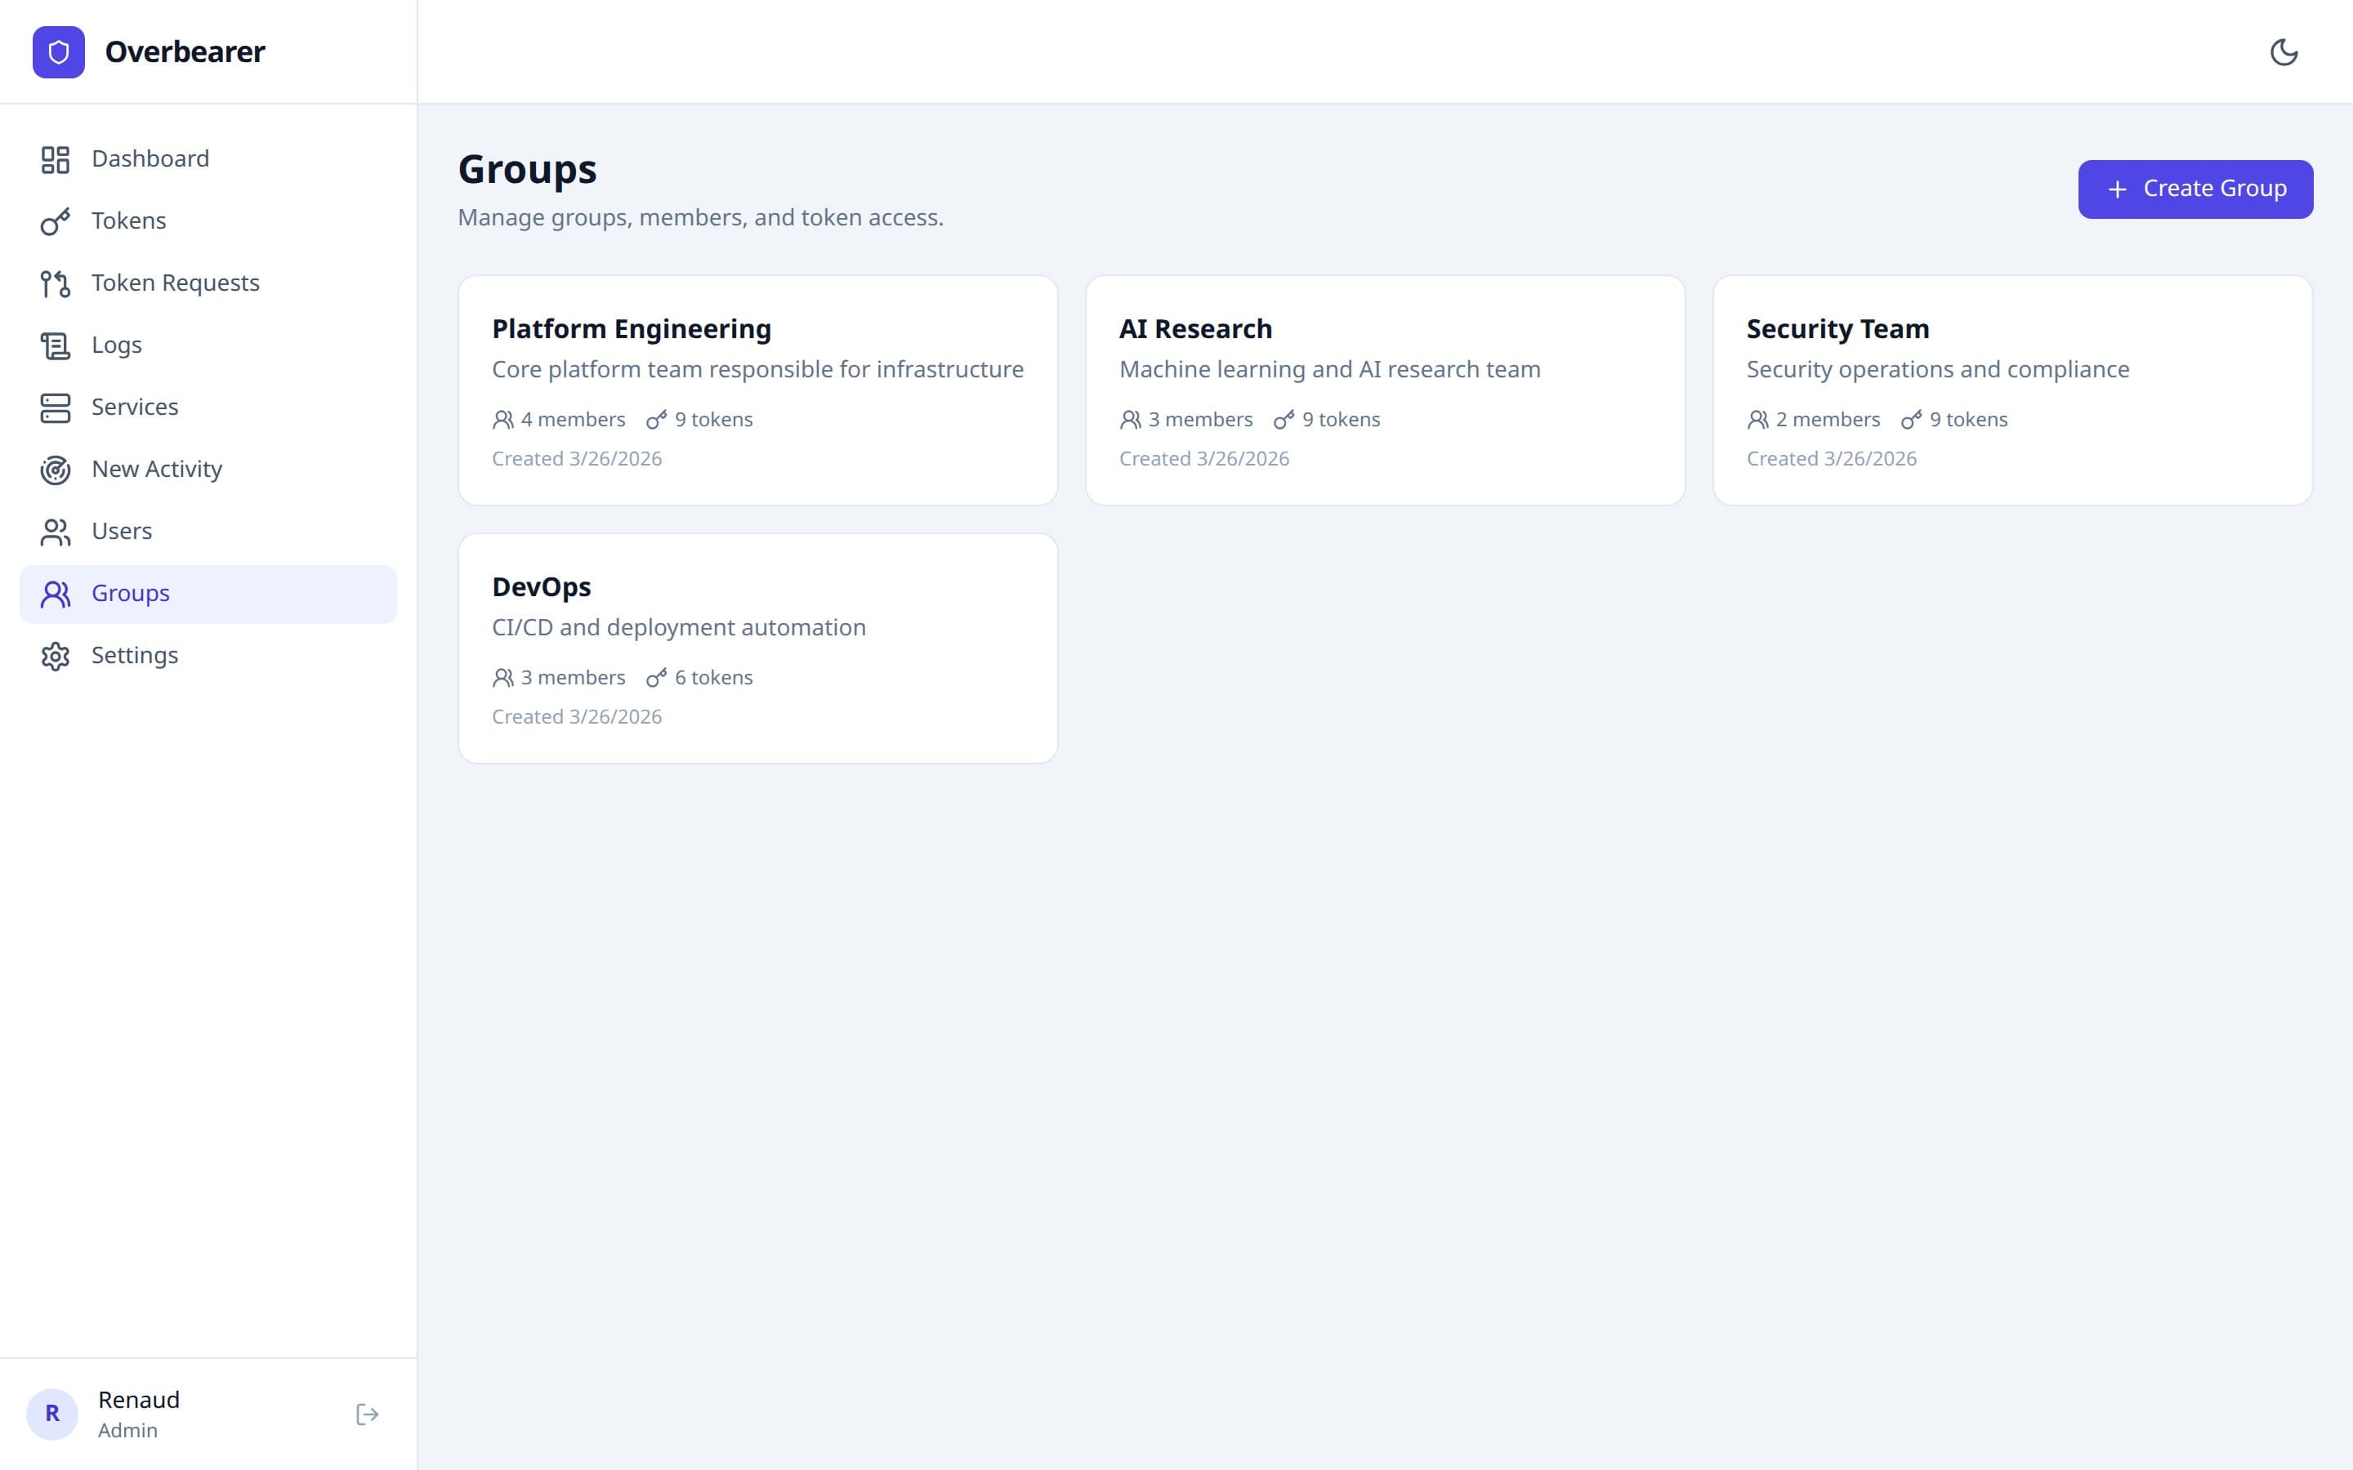
Task: Open the Platform Engineering group card
Action: (x=757, y=390)
